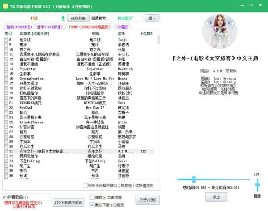Toggle 默认下载 HQ音质 checkbox
The height and width of the screenshot is (211, 268).
[x=92, y=204]
